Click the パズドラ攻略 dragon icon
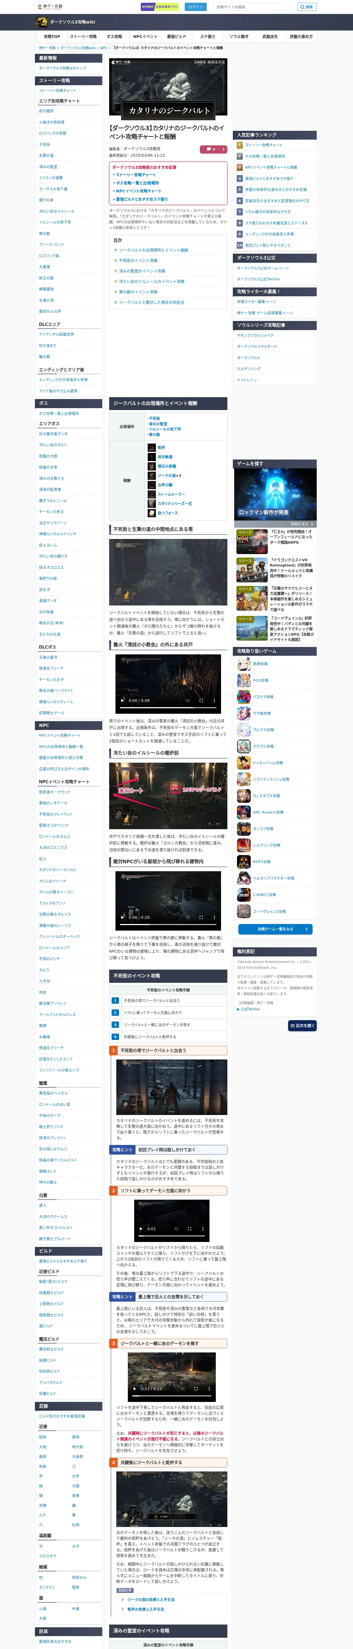This screenshot has width=353, height=1649. coord(244,696)
